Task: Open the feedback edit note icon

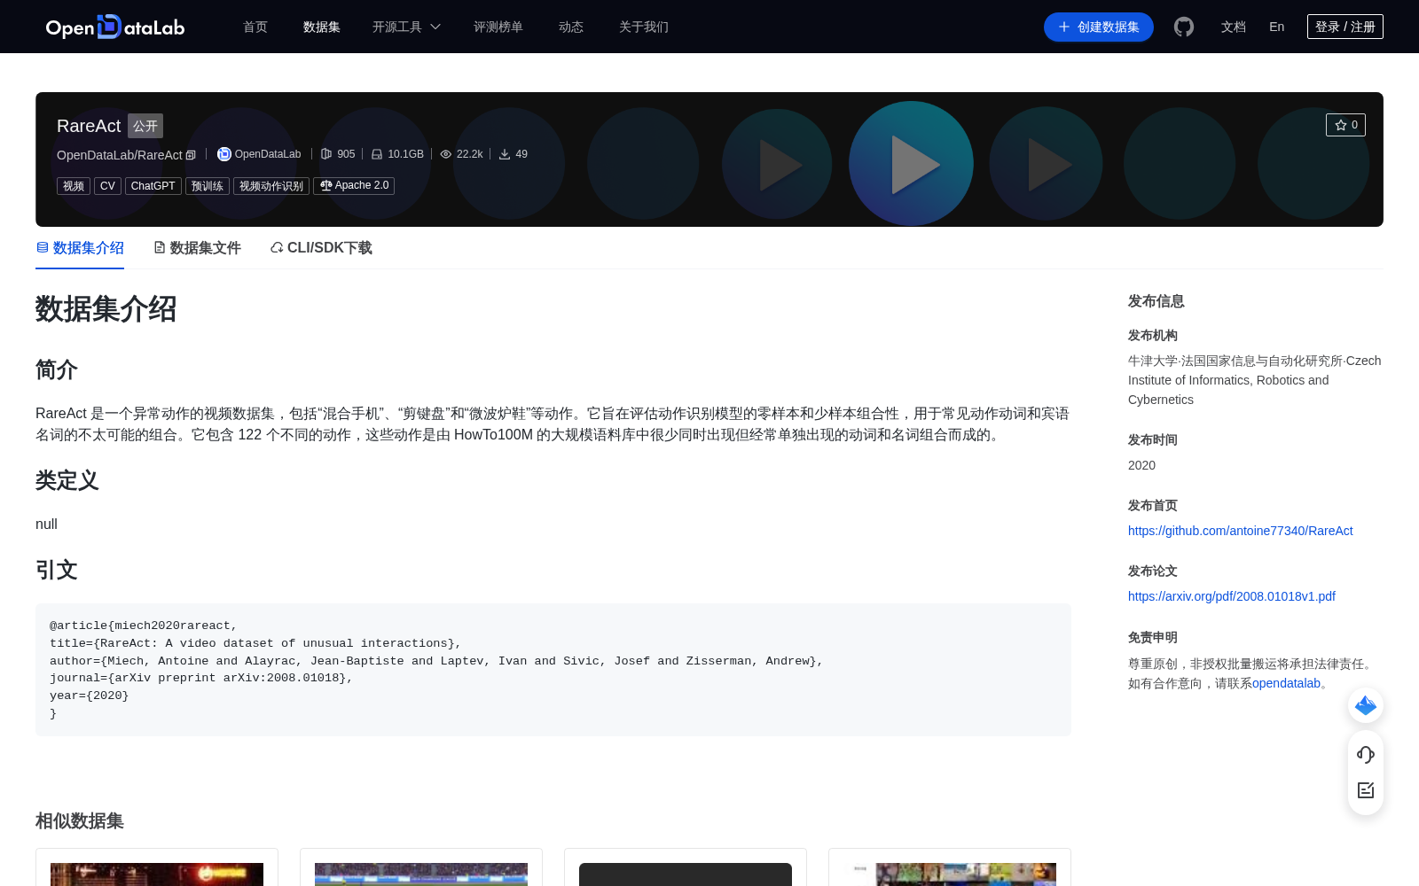Action: pos(1366,790)
